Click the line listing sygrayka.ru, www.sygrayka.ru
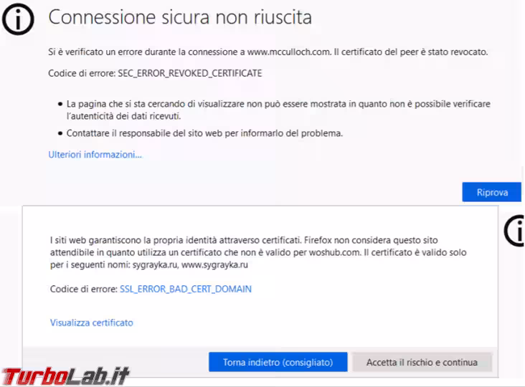The height and width of the screenshot is (387, 525). 149,264
